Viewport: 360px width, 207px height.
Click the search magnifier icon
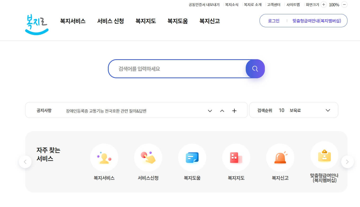255,68
